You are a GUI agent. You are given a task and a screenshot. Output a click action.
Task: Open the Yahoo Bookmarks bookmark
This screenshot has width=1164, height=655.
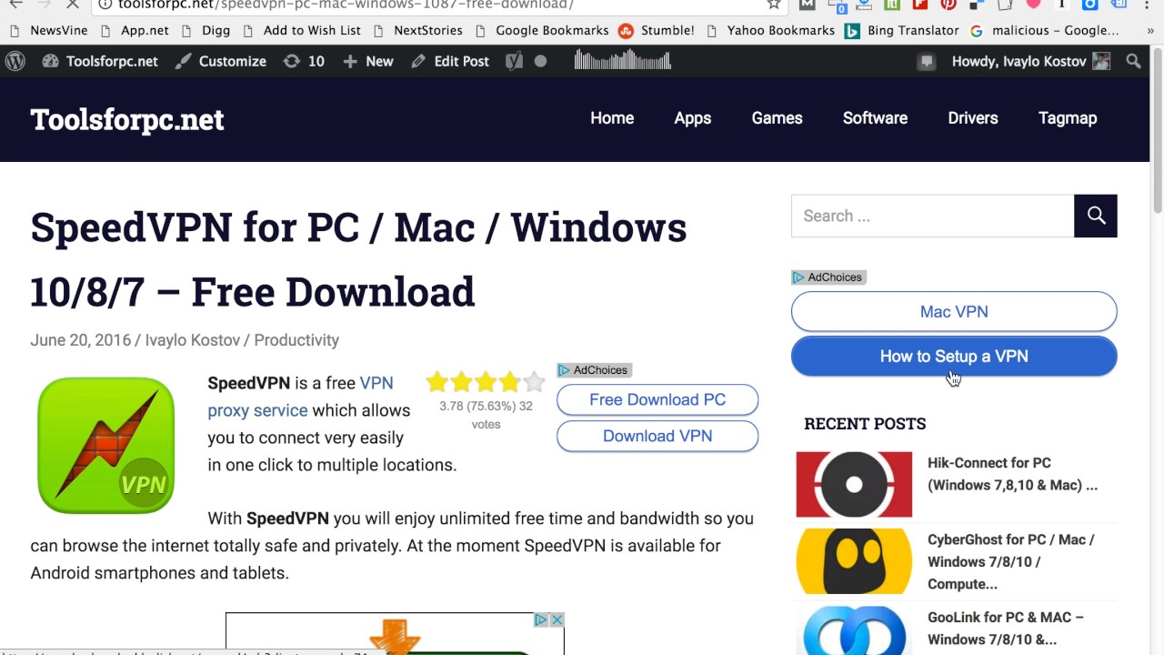click(770, 30)
